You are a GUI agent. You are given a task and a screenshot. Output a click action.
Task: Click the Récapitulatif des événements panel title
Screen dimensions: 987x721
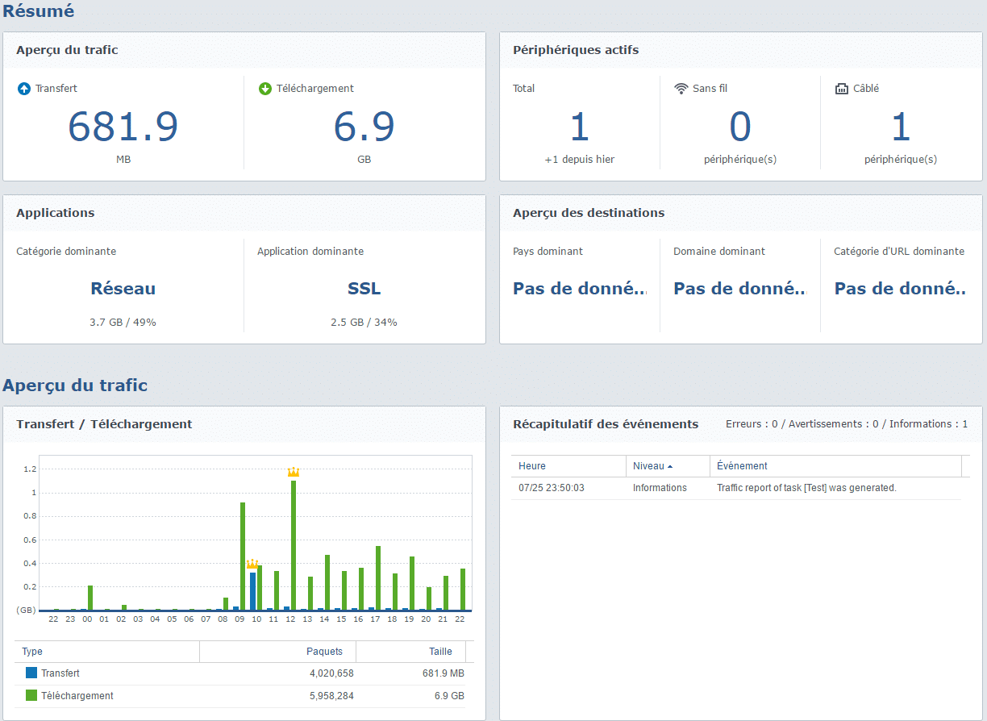tap(606, 424)
